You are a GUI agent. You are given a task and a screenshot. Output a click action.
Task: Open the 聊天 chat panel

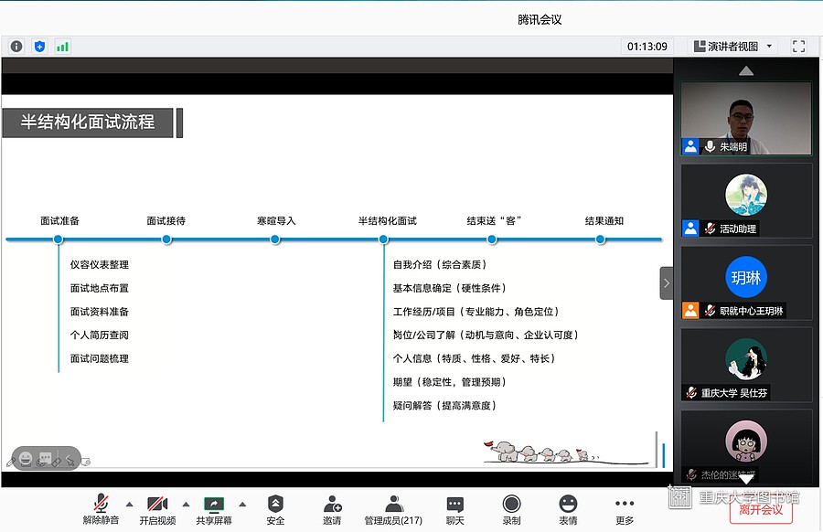point(455,509)
